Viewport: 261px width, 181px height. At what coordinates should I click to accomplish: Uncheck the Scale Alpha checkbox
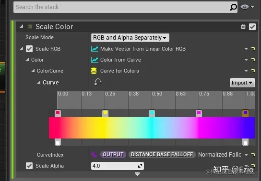tap(29, 166)
